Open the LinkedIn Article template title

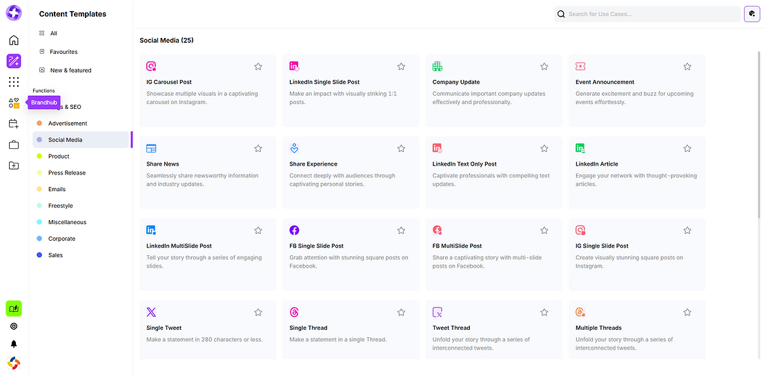[597, 164]
